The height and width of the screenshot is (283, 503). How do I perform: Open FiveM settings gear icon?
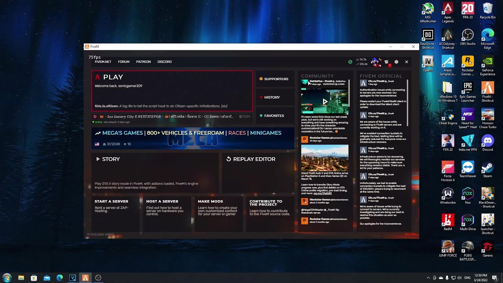396,62
